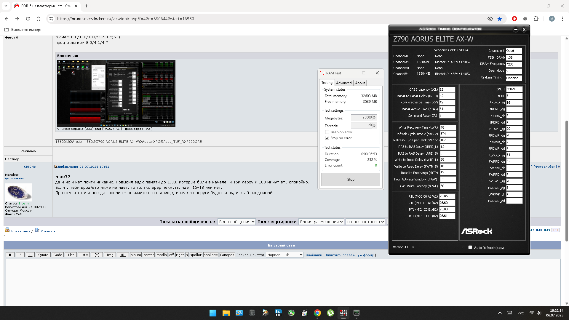Viewport: 569px width, 320px height.
Task: Open the Все сообщения dropdown
Action: pyautogui.click(x=236, y=222)
